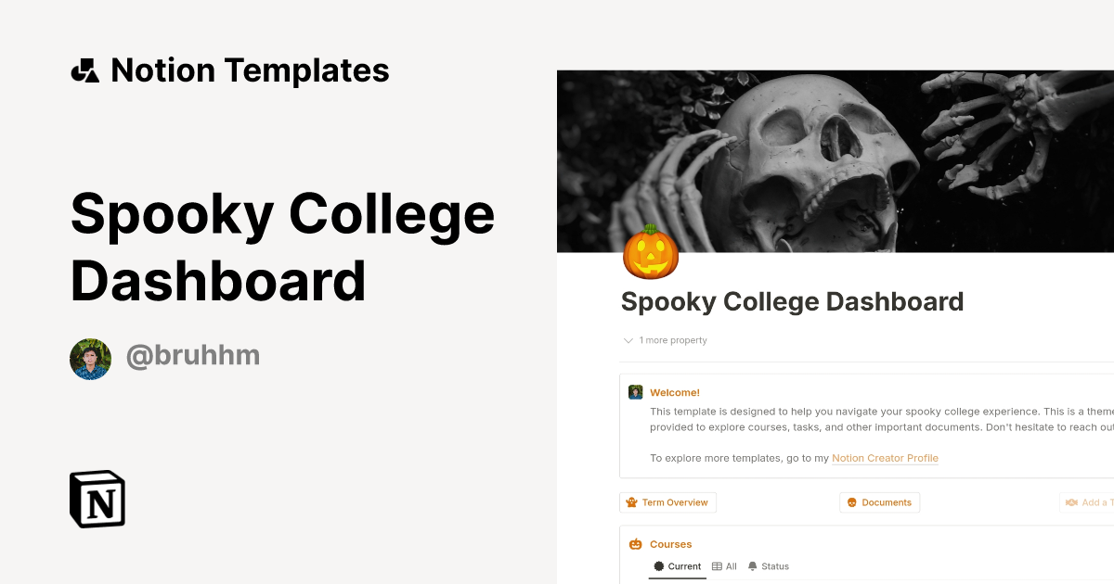Select the Current tab under Courses
1114x584 pixels.
pyautogui.click(x=679, y=566)
